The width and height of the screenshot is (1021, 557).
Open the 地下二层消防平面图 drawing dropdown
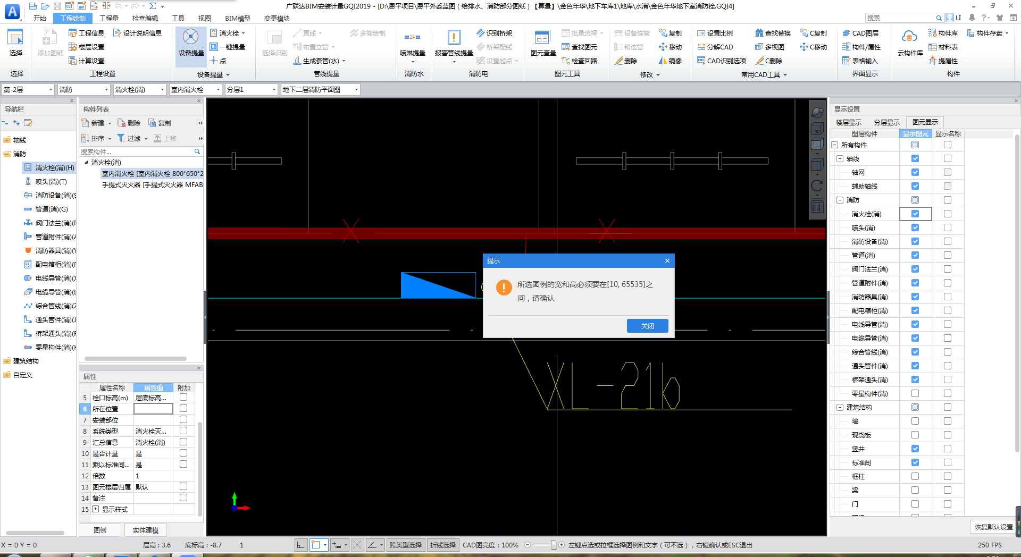click(321, 89)
